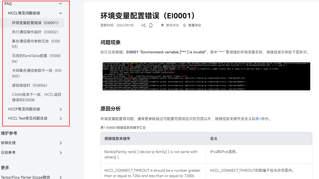Click HCCL_CONNECT_TIMEOUT的取值不在允许范围内 cell
Viewport: 319px width, 179px height.
[259, 171]
